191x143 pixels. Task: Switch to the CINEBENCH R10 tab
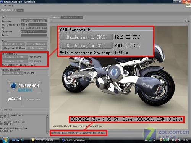(8, 10)
